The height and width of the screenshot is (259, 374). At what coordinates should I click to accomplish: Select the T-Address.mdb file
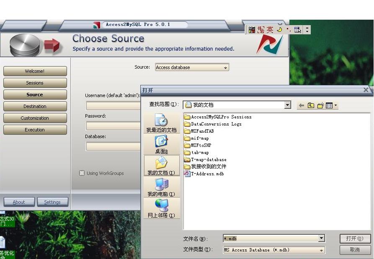(204, 174)
